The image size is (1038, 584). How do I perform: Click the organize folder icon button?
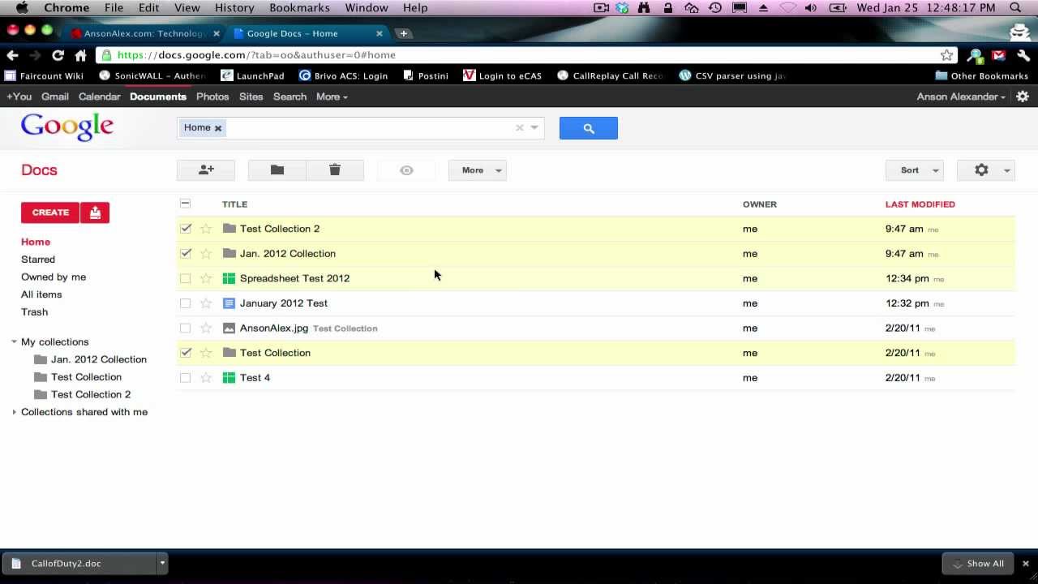[x=277, y=170]
